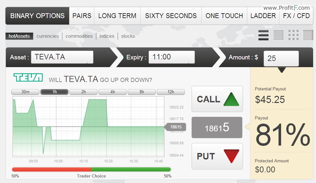Open the PAIRS tab

pyautogui.click(x=82, y=16)
